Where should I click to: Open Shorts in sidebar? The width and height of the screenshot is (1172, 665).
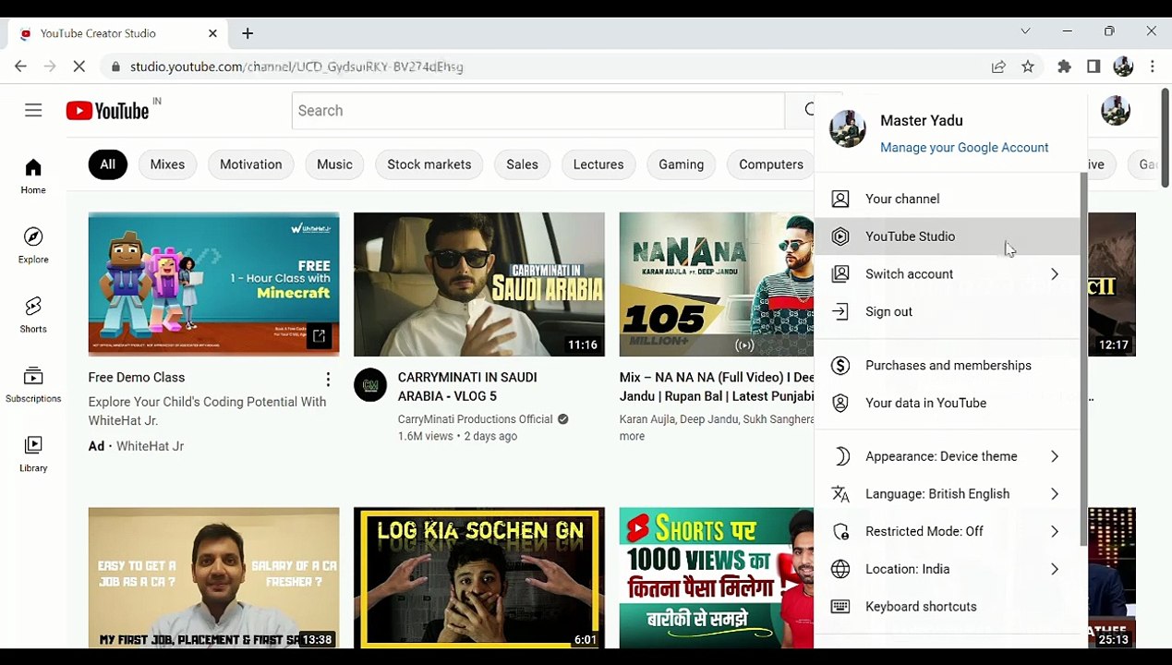pos(33,315)
